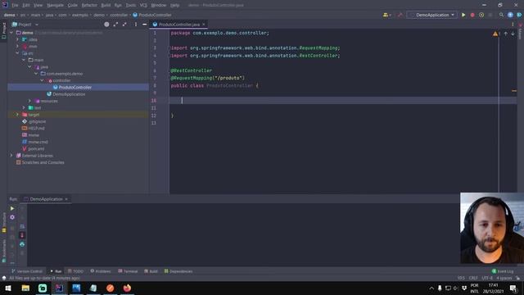Viewport: 524px width, 295px height.
Task: Open the Terminal tool window
Action: click(x=128, y=271)
